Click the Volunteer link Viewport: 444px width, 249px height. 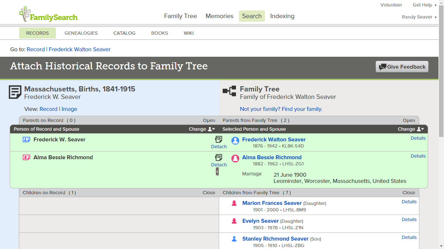click(x=391, y=5)
